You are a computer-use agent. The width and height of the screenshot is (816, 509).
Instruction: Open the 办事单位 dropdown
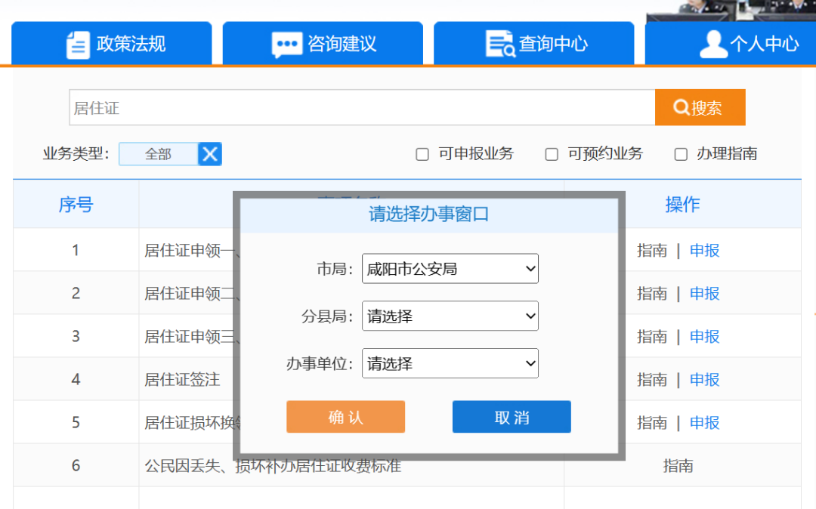[450, 363]
